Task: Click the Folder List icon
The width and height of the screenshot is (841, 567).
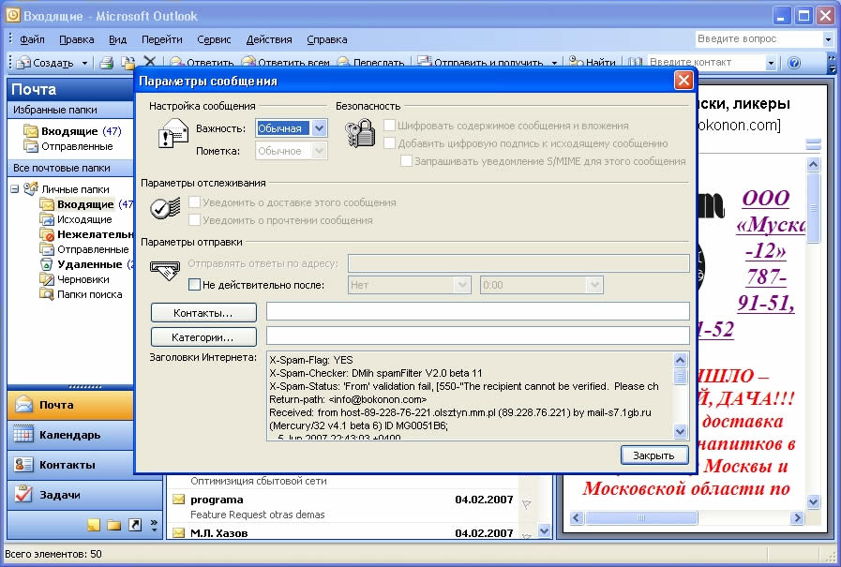Action: click(113, 525)
